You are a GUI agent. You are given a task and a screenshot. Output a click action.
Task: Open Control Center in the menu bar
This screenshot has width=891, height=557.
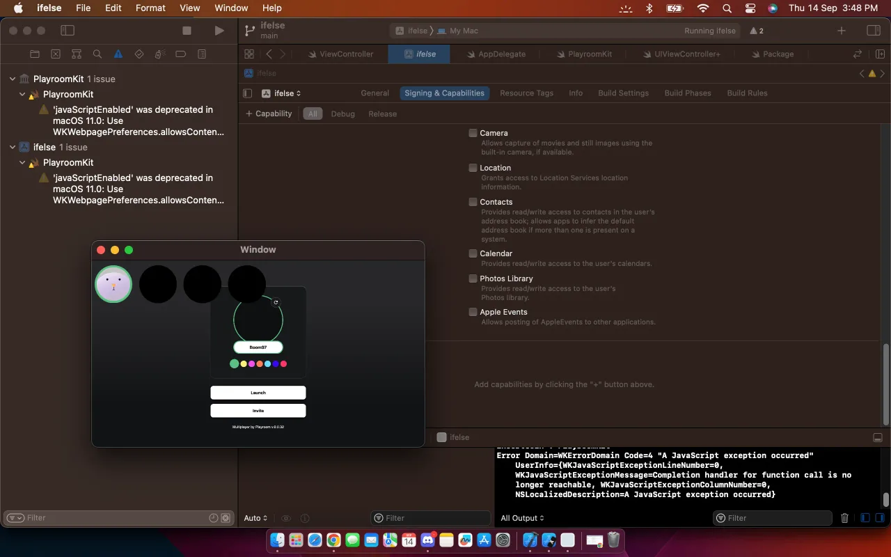coord(750,8)
